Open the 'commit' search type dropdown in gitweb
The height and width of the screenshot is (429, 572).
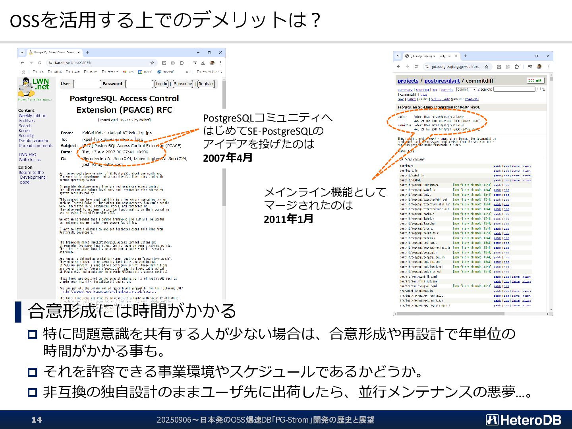tap(466, 89)
